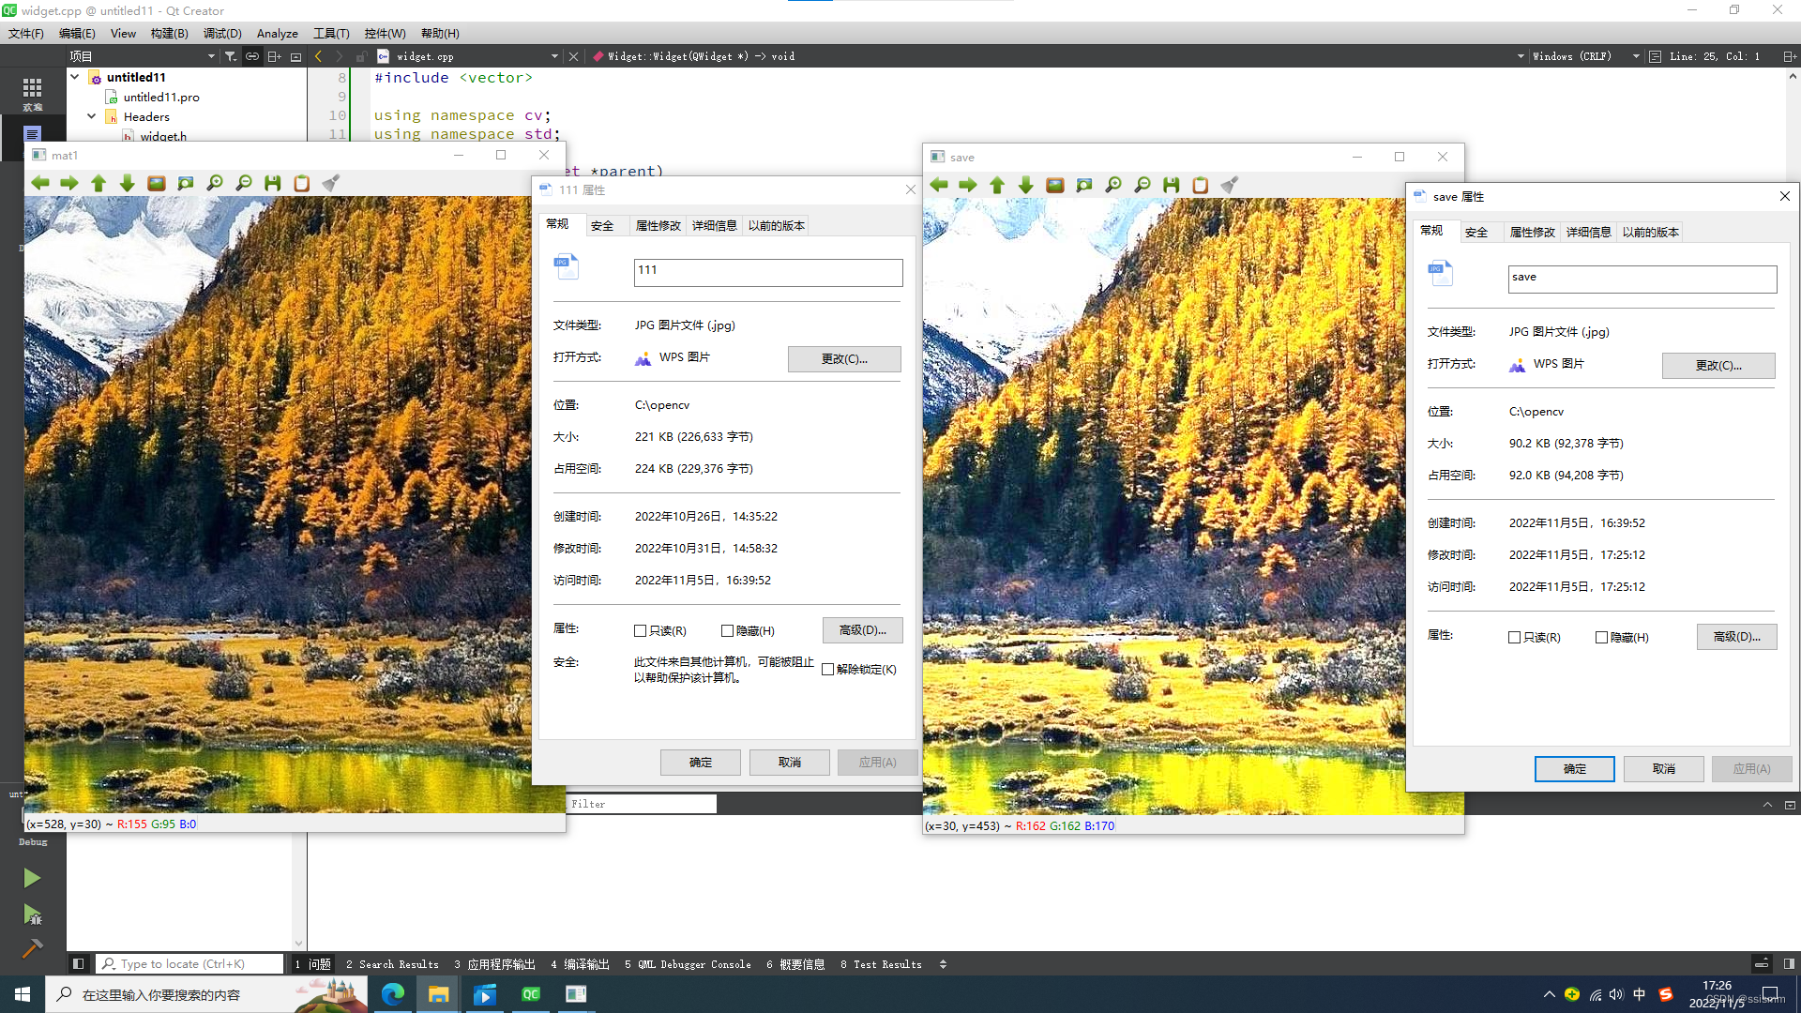Viewport: 1801px width, 1013px height.
Task: Pan left in mat1 window toolbar
Action: tap(40, 183)
